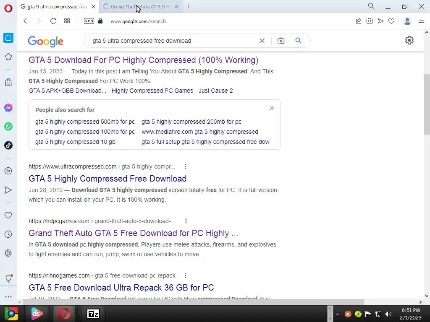This screenshot has width=430, height=322.
Task: Take a snapshot with camera icon
Action: coord(370,21)
